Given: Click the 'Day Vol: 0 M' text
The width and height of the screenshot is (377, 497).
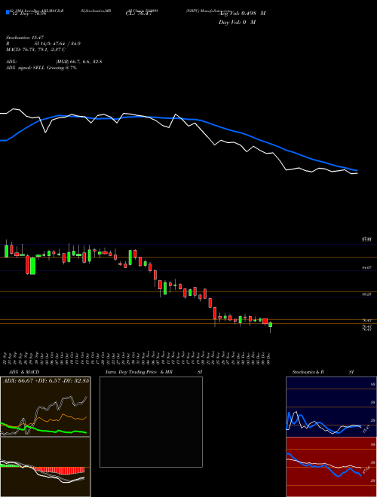Looking at the screenshot, I should [237, 23].
